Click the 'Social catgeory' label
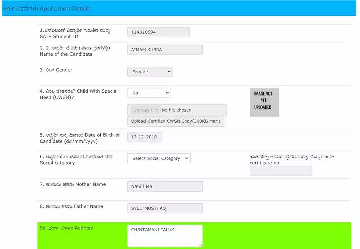 (x=57, y=163)
